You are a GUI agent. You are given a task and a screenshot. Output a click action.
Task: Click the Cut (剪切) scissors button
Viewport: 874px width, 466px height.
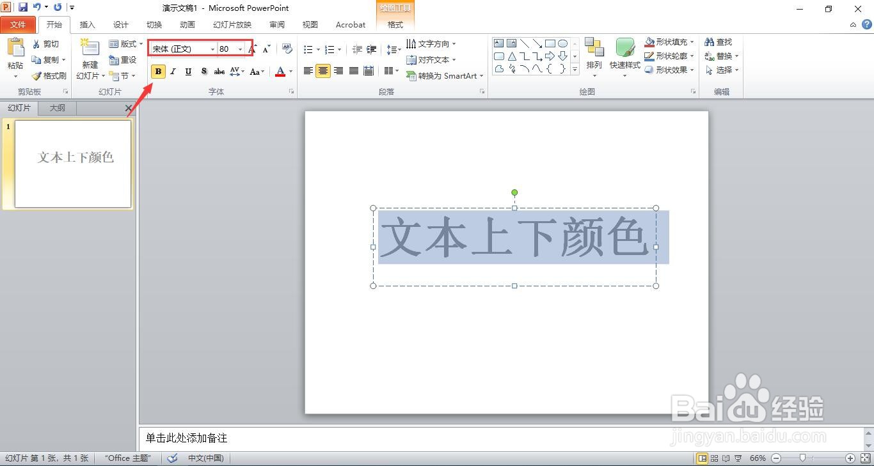(46, 44)
